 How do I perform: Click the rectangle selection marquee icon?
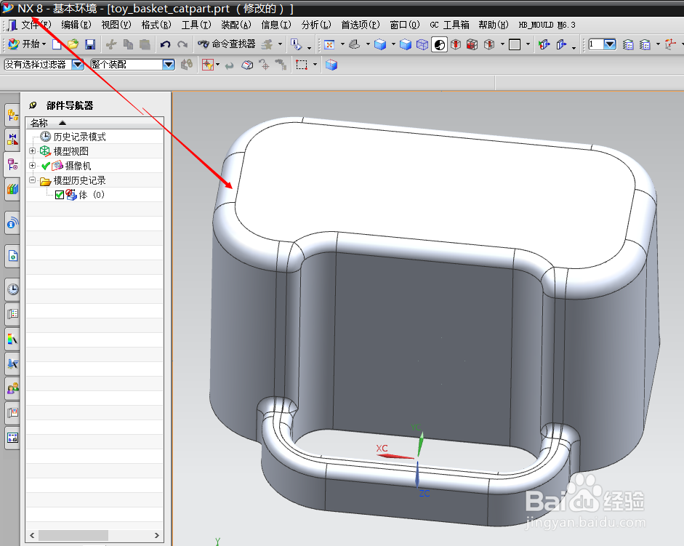tap(302, 65)
